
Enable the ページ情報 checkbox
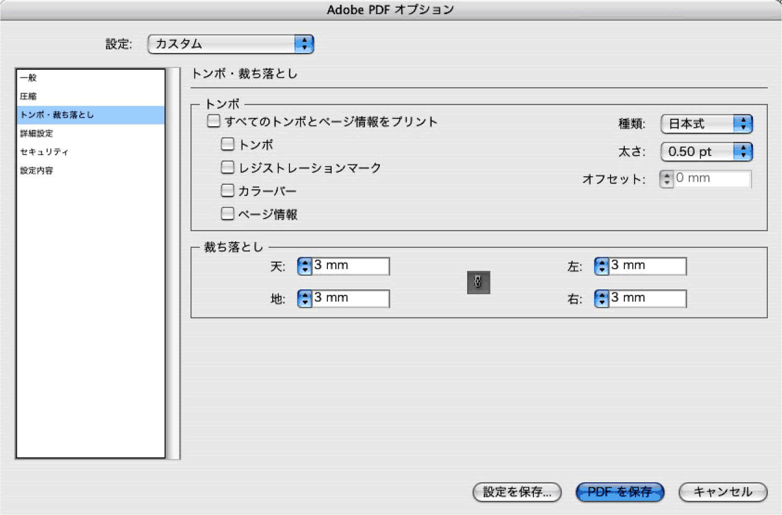click(x=228, y=213)
